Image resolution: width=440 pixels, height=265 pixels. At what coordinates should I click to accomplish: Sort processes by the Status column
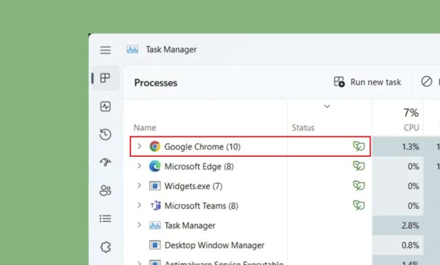[x=303, y=127]
